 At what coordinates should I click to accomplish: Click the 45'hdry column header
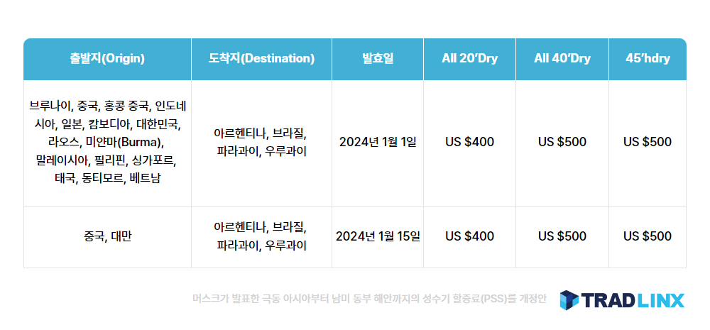tap(648, 59)
